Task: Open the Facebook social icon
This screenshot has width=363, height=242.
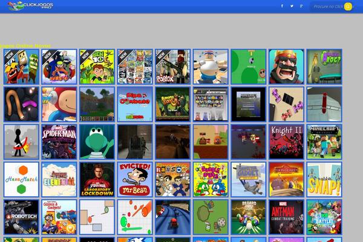Action: (282, 6)
